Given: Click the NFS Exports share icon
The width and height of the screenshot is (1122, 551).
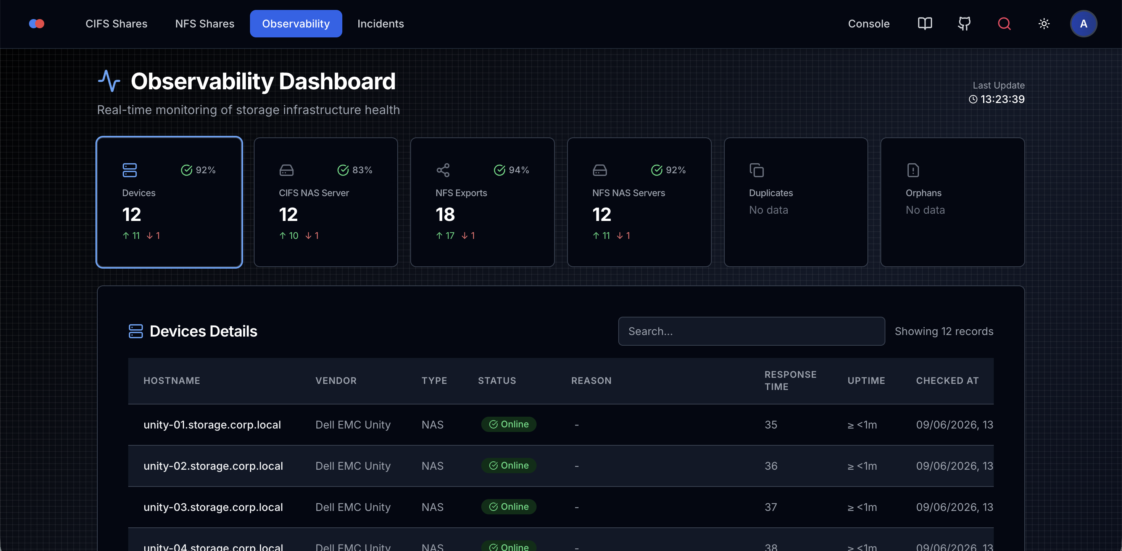Looking at the screenshot, I should coord(443,170).
